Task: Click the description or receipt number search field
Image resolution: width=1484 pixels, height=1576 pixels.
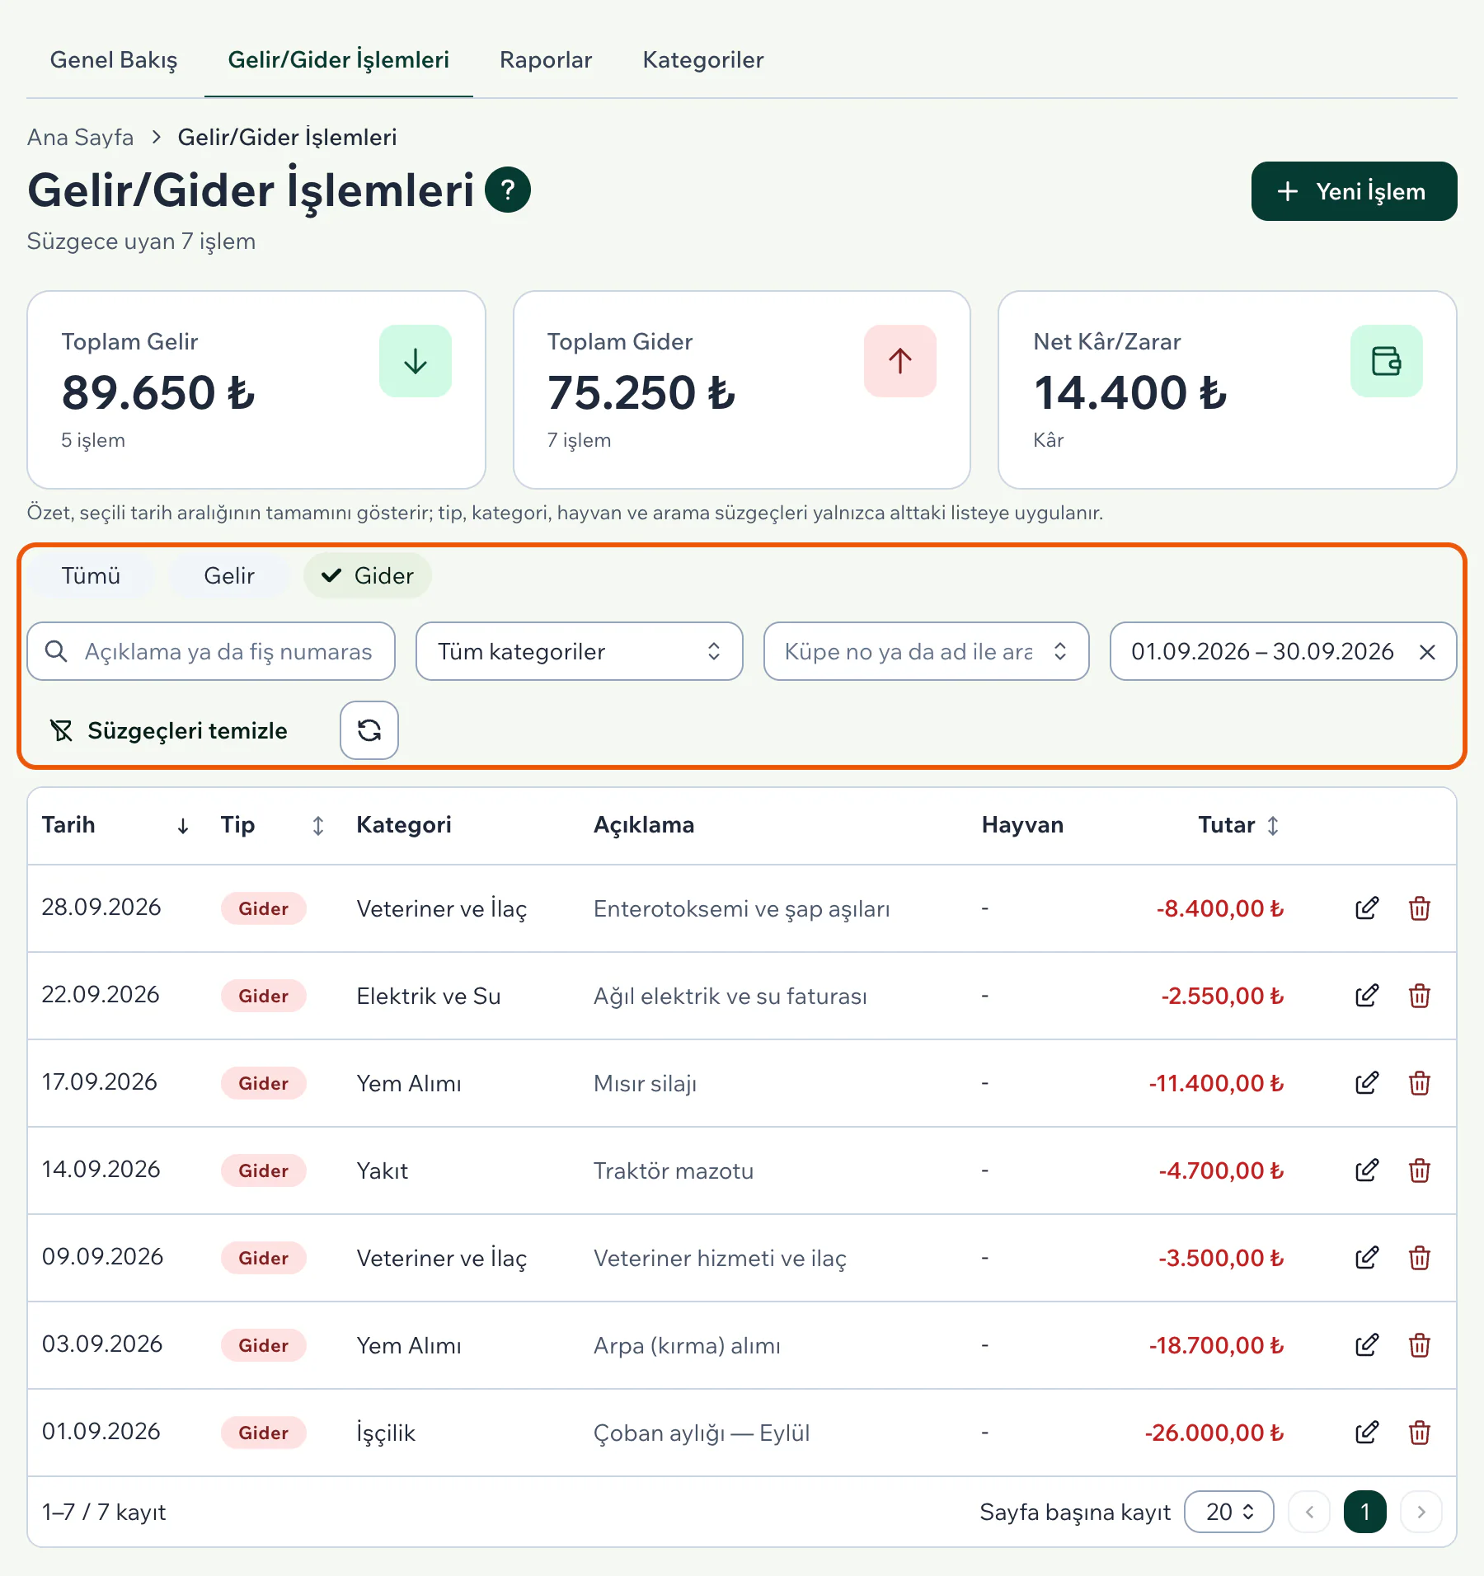Action: [211, 651]
